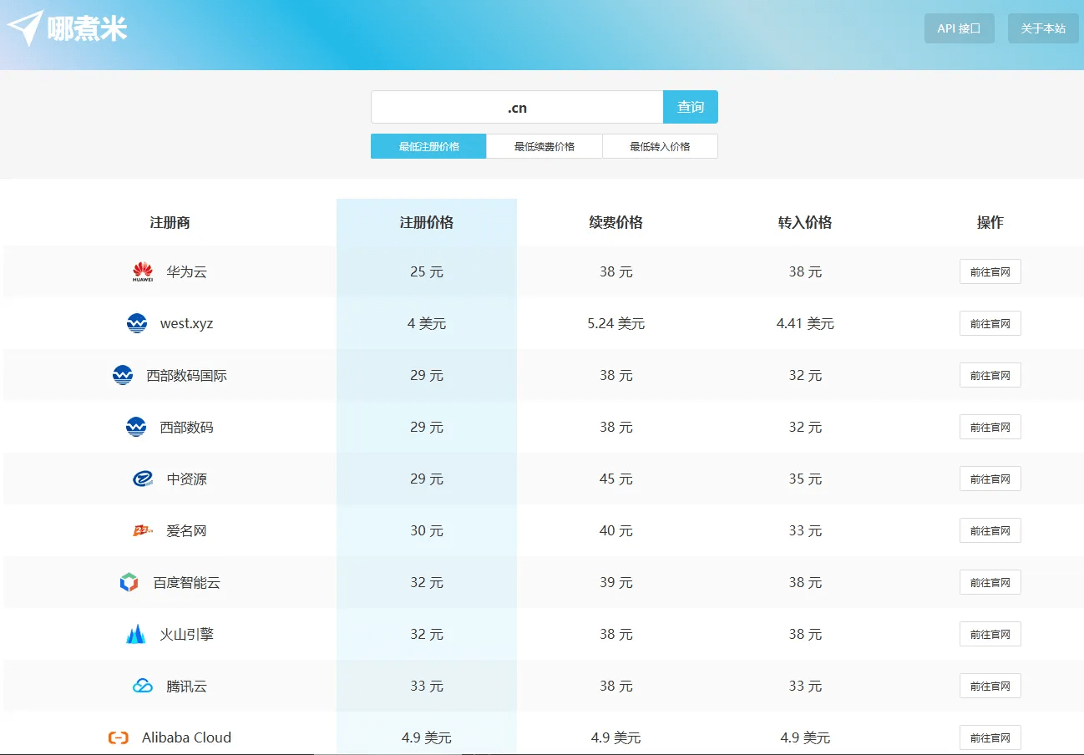This screenshot has width=1084, height=755.
Task: Click the 转入价格 column header
Action: pos(804,223)
